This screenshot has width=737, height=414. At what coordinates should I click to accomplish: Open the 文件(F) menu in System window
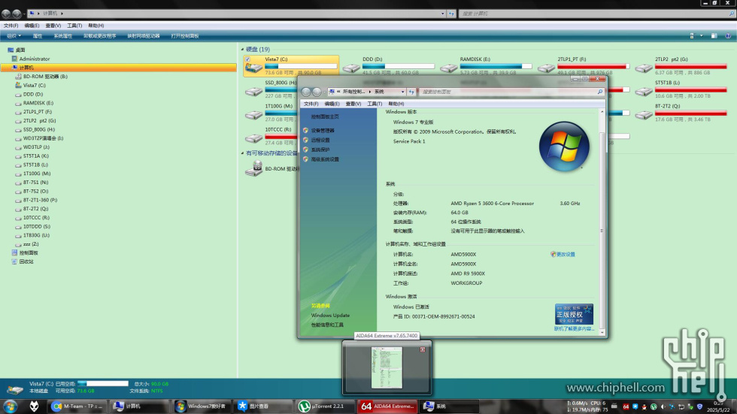[x=311, y=104]
